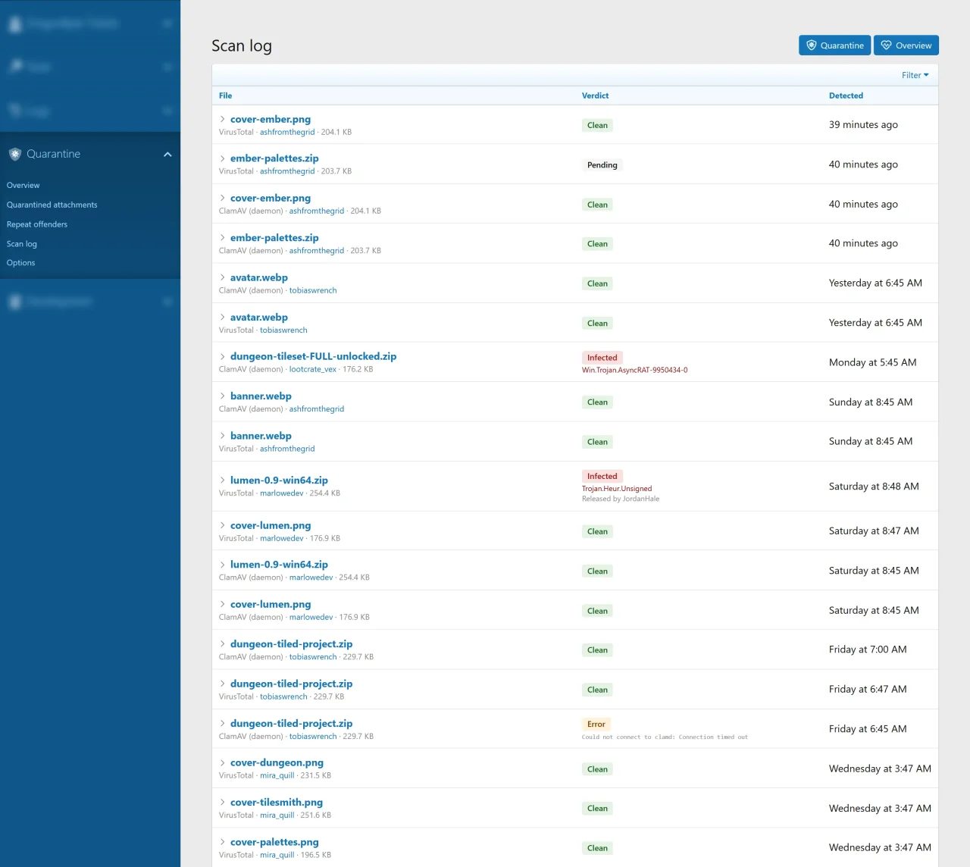
Task: Open Quarantined attachments sidebar link
Action: pyautogui.click(x=52, y=205)
